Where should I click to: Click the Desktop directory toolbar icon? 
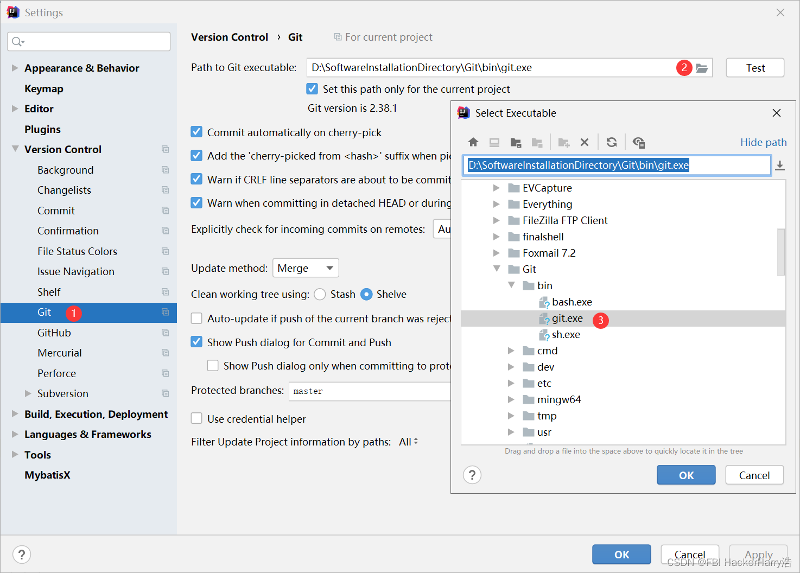pyautogui.click(x=494, y=142)
